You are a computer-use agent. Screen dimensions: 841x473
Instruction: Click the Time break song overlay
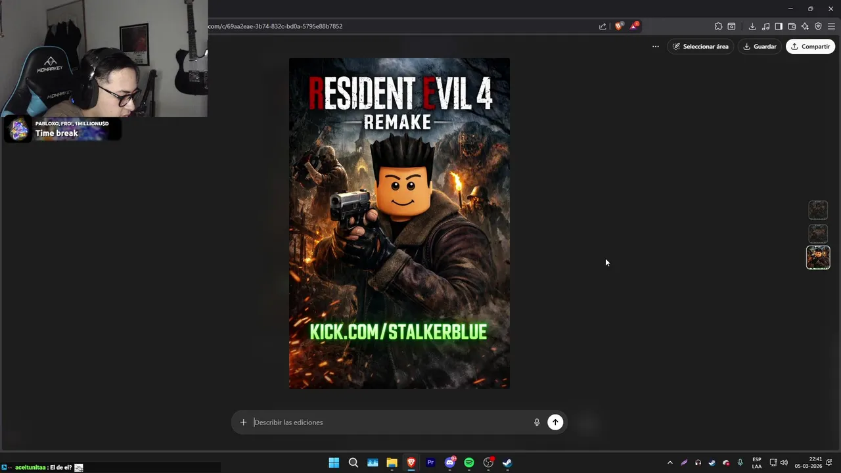click(63, 129)
